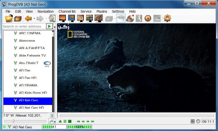This screenshot has width=218, height=131.
Task: Select AD Dar HD channel
Action: (x=28, y=78)
